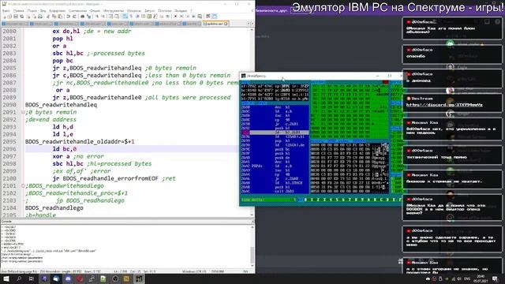The height and width of the screenshot is (284, 505).
Task: Click the Save toolbar icon
Action: pyautogui.click(x=16, y=16)
